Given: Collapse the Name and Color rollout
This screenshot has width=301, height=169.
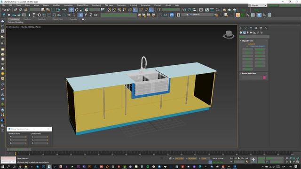Looking at the screenshot, I should pyautogui.click(x=249, y=73).
